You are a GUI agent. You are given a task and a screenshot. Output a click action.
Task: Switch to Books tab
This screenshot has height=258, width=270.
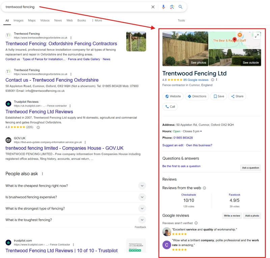81,21
